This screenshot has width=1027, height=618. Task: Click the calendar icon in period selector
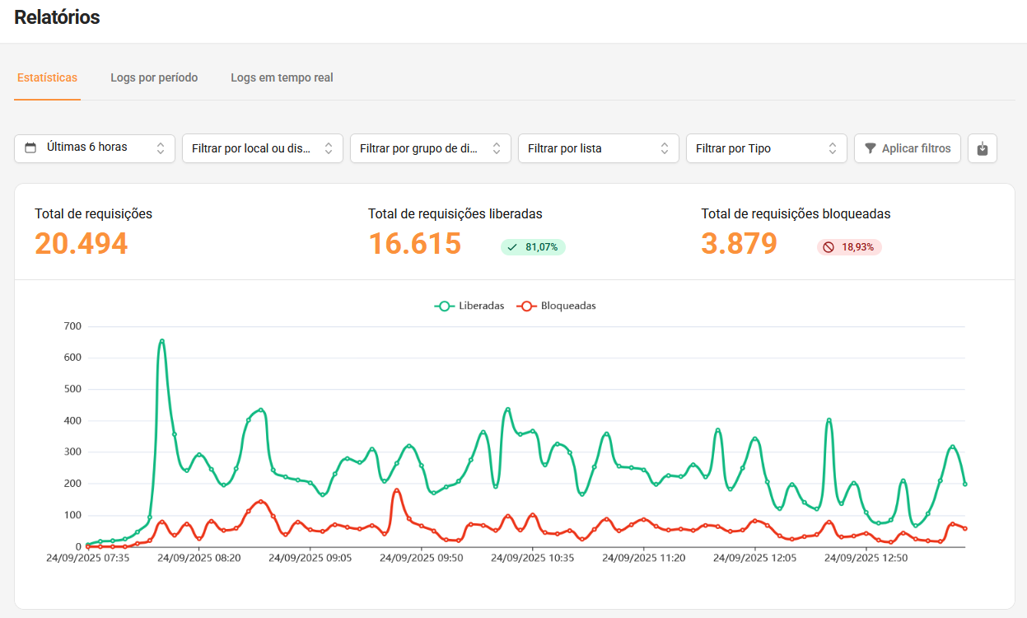30,148
